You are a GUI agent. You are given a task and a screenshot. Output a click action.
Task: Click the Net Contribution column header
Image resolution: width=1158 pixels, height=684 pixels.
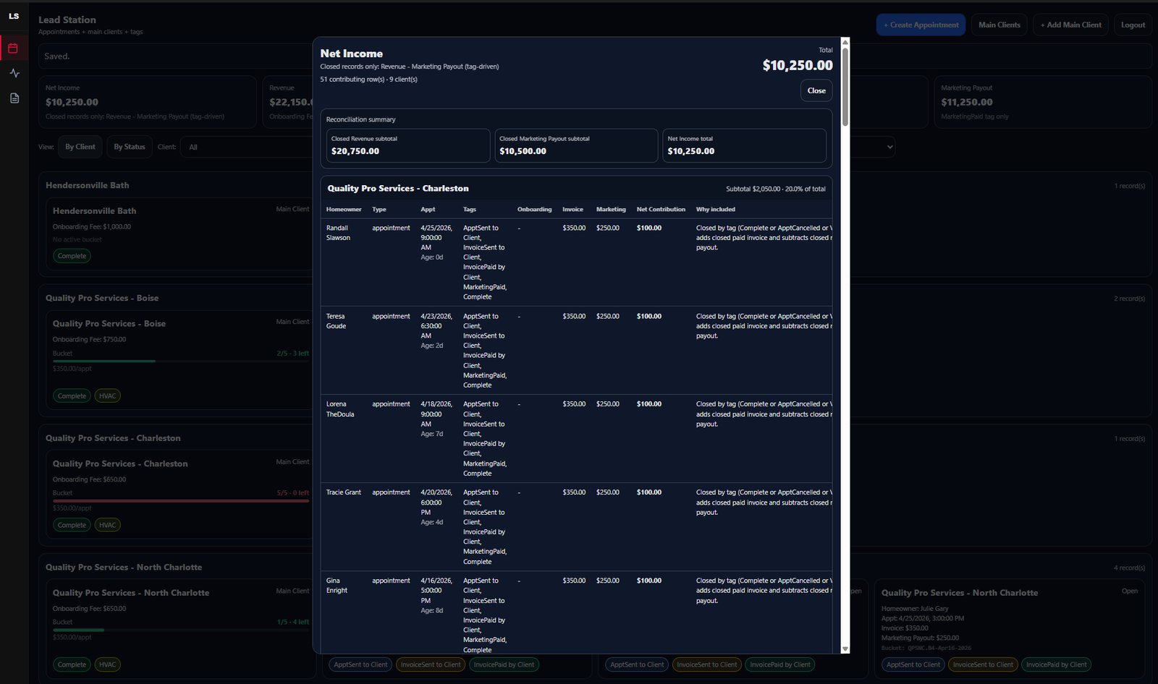[661, 210]
